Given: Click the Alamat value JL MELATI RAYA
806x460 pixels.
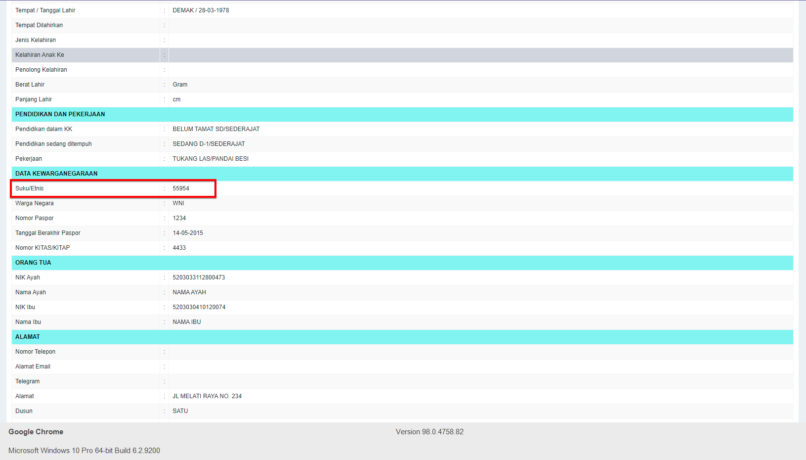Looking at the screenshot, I should click(x=207, y=396).
